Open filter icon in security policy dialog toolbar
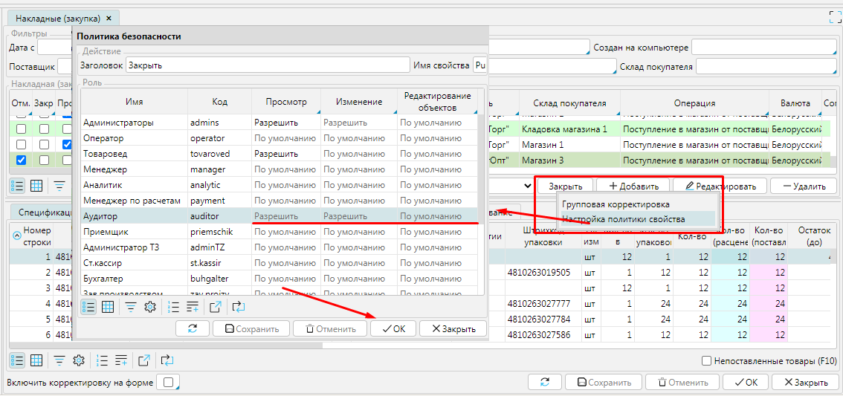The image size is (843, 396). click(130, 307)
